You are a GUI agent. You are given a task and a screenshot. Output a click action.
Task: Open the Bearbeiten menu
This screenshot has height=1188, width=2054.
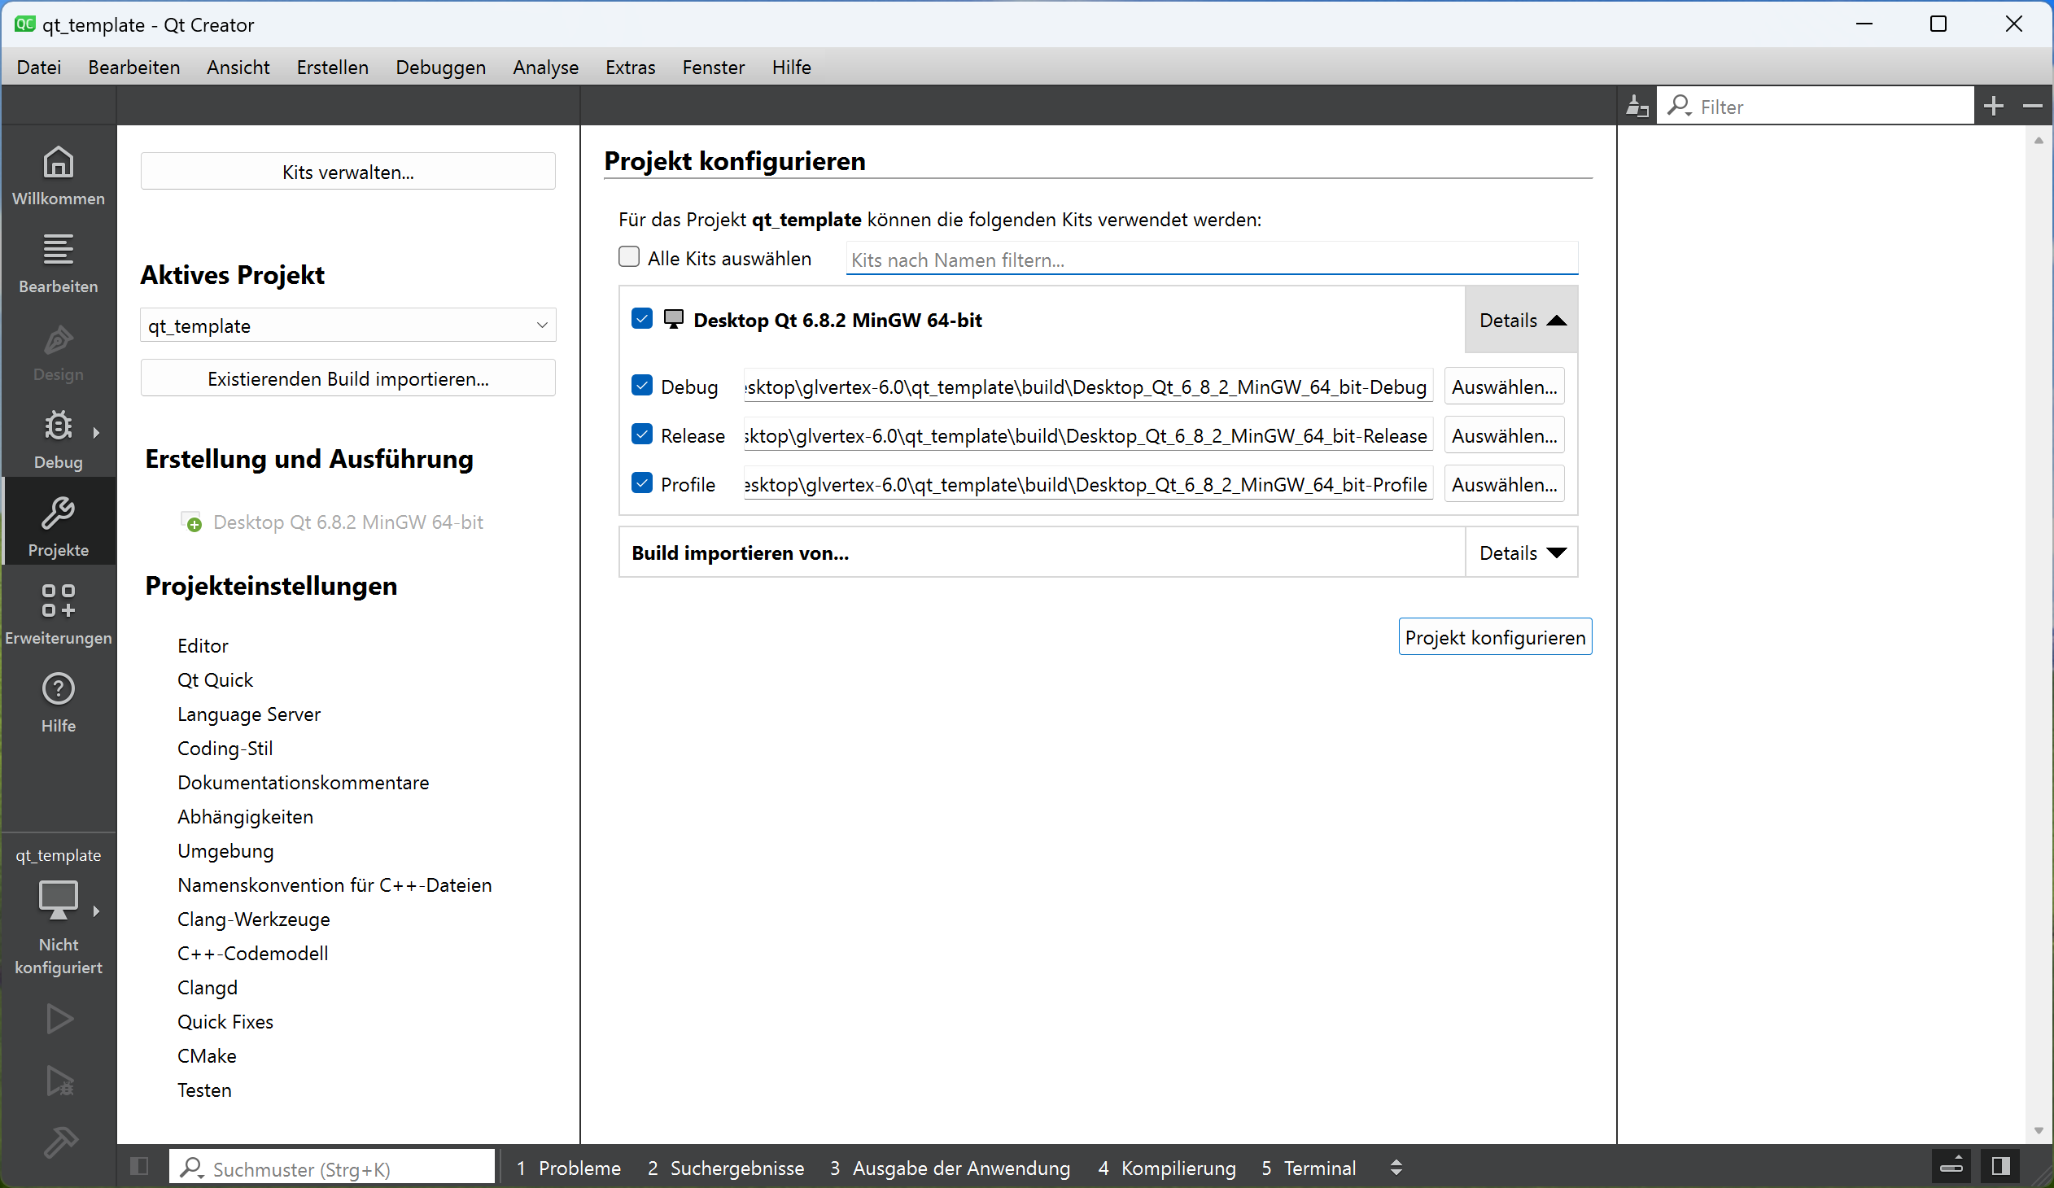tap(133, 67)
